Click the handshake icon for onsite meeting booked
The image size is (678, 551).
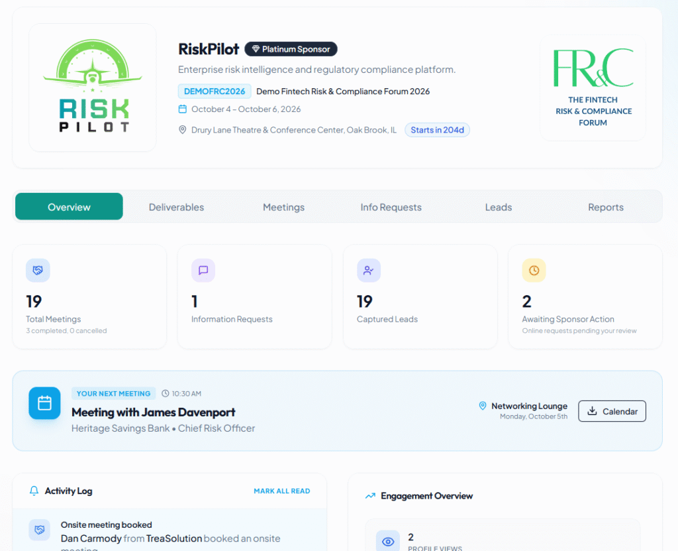point(40,530)
